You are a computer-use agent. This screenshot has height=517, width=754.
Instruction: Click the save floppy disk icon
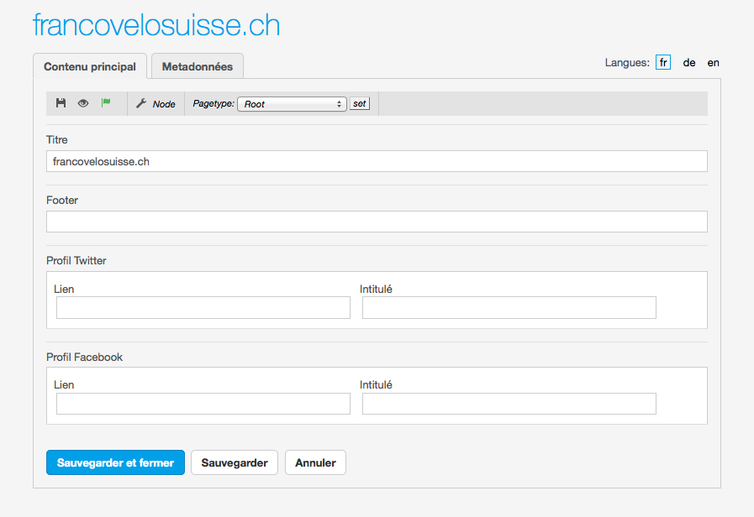click(61, 103)
